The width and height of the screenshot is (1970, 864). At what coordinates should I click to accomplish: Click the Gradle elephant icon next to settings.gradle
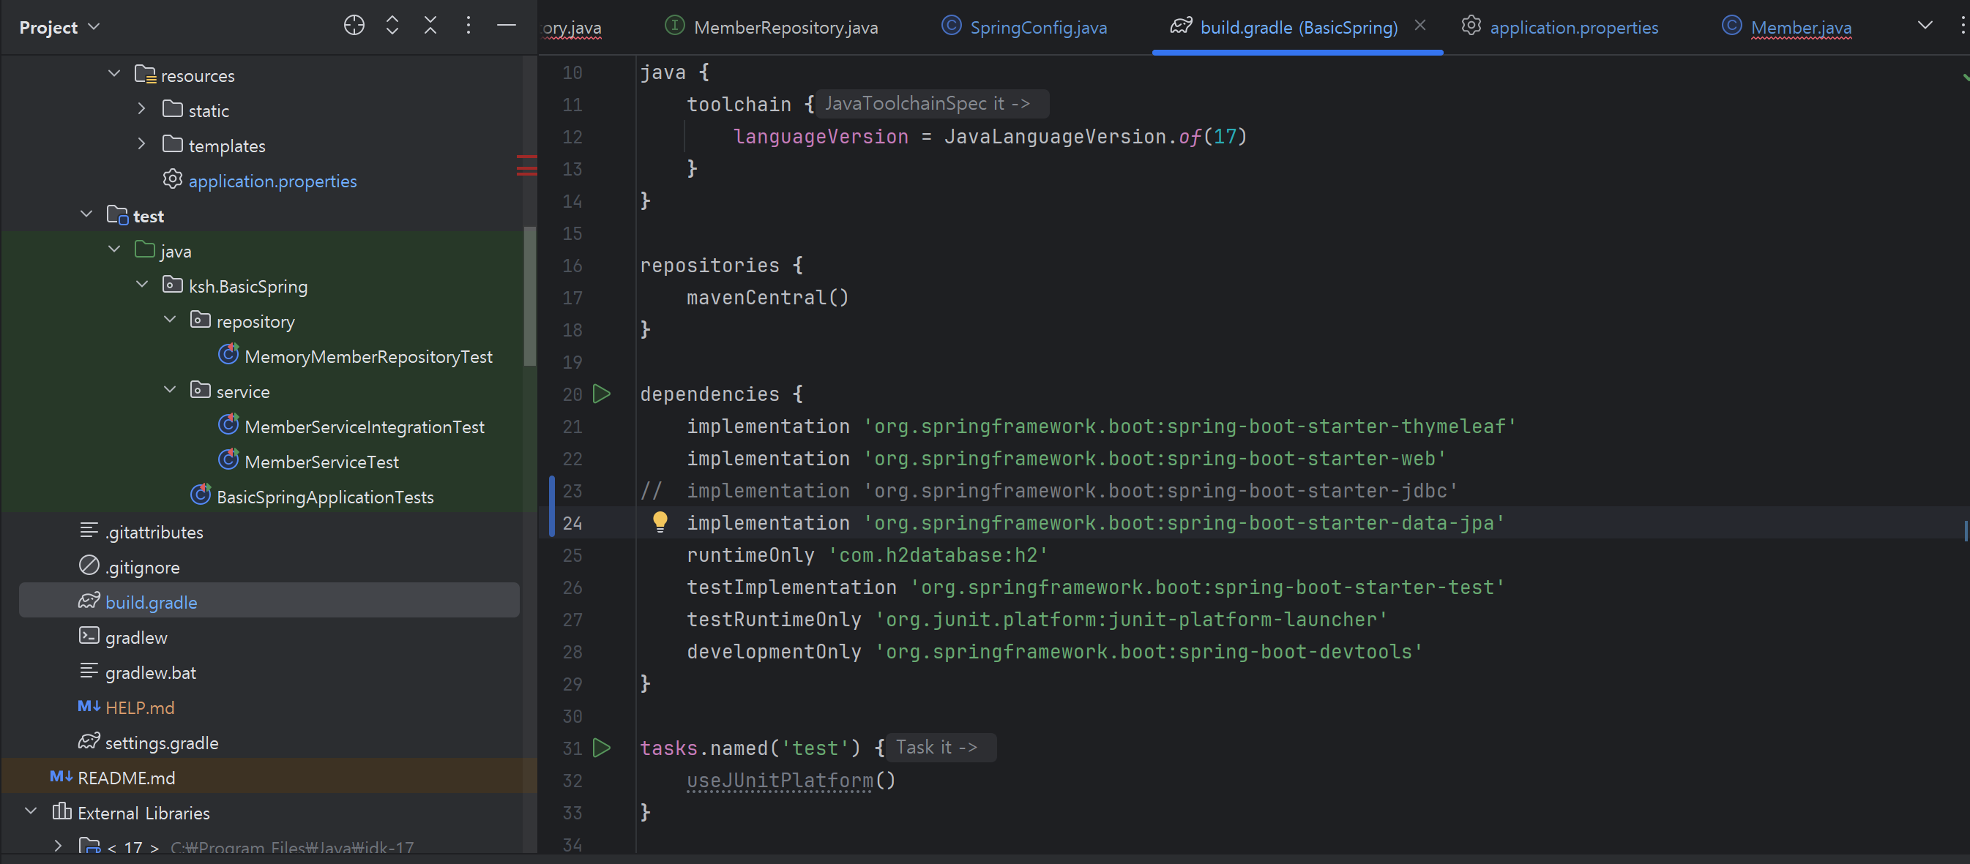pos(89,741)
